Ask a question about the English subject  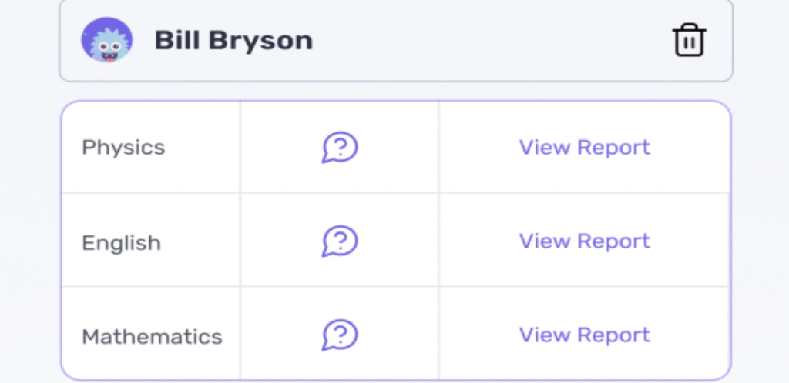pos(340,241)
